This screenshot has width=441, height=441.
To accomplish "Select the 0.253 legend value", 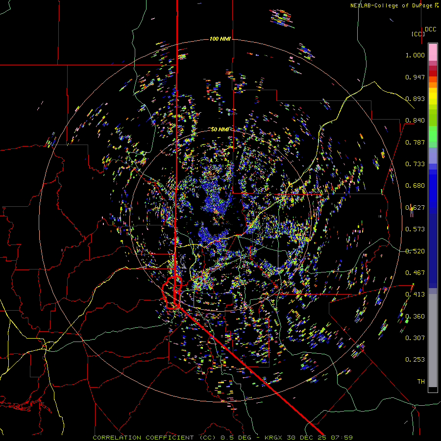I will pyautogui.click(x=415, y=360).
